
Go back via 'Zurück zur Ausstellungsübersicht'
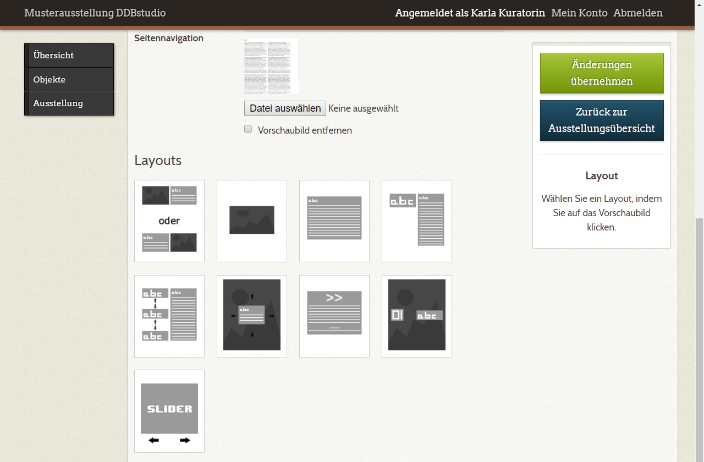pyautogui.click(x=602, y=120)
